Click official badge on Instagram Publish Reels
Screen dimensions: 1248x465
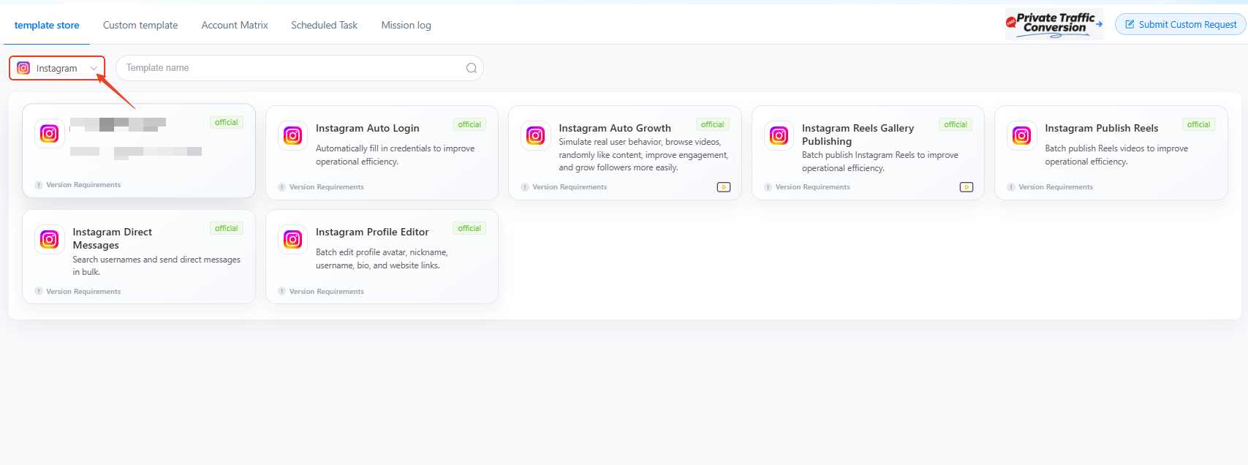coord(1199,124)
